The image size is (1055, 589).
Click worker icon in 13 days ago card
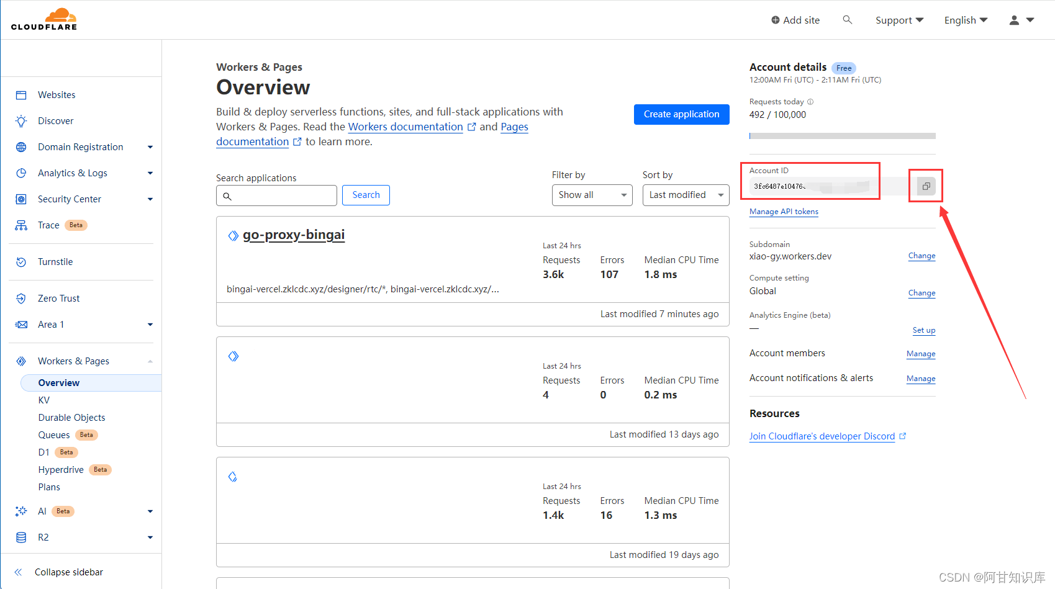pyautogui.click(x=233, y=356)
